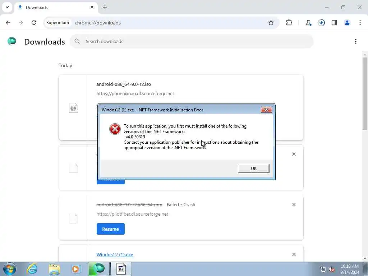The image size is (368, 276).
Task: Open the Windows Start orb
Action: tap(10, 269)
